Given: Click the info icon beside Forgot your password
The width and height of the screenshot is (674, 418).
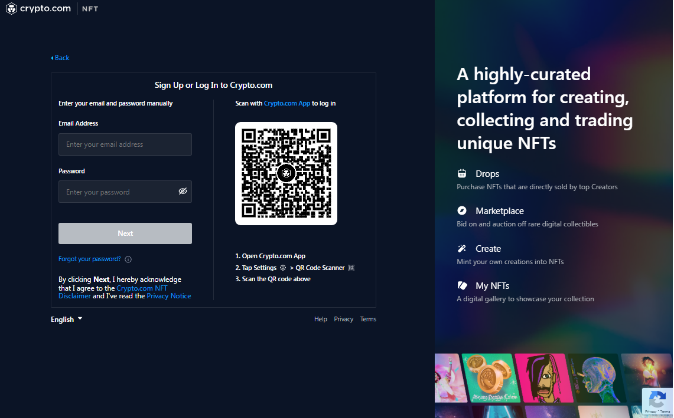Looking at the screenshot, I should (x=128, y=259).
